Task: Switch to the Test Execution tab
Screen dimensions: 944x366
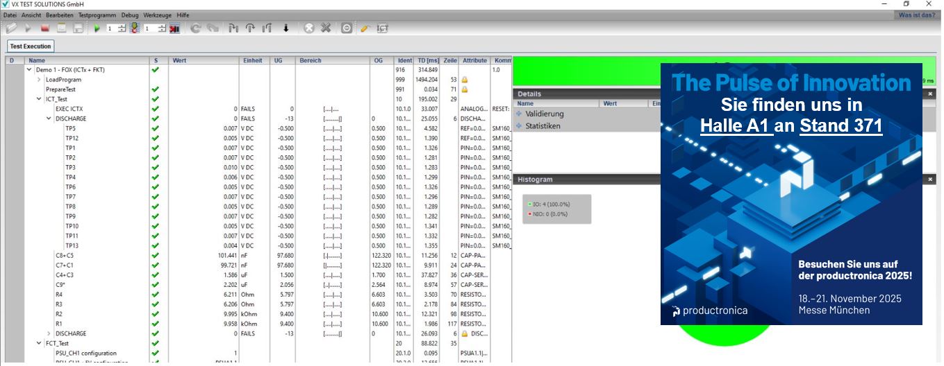Action: point(30,46)
